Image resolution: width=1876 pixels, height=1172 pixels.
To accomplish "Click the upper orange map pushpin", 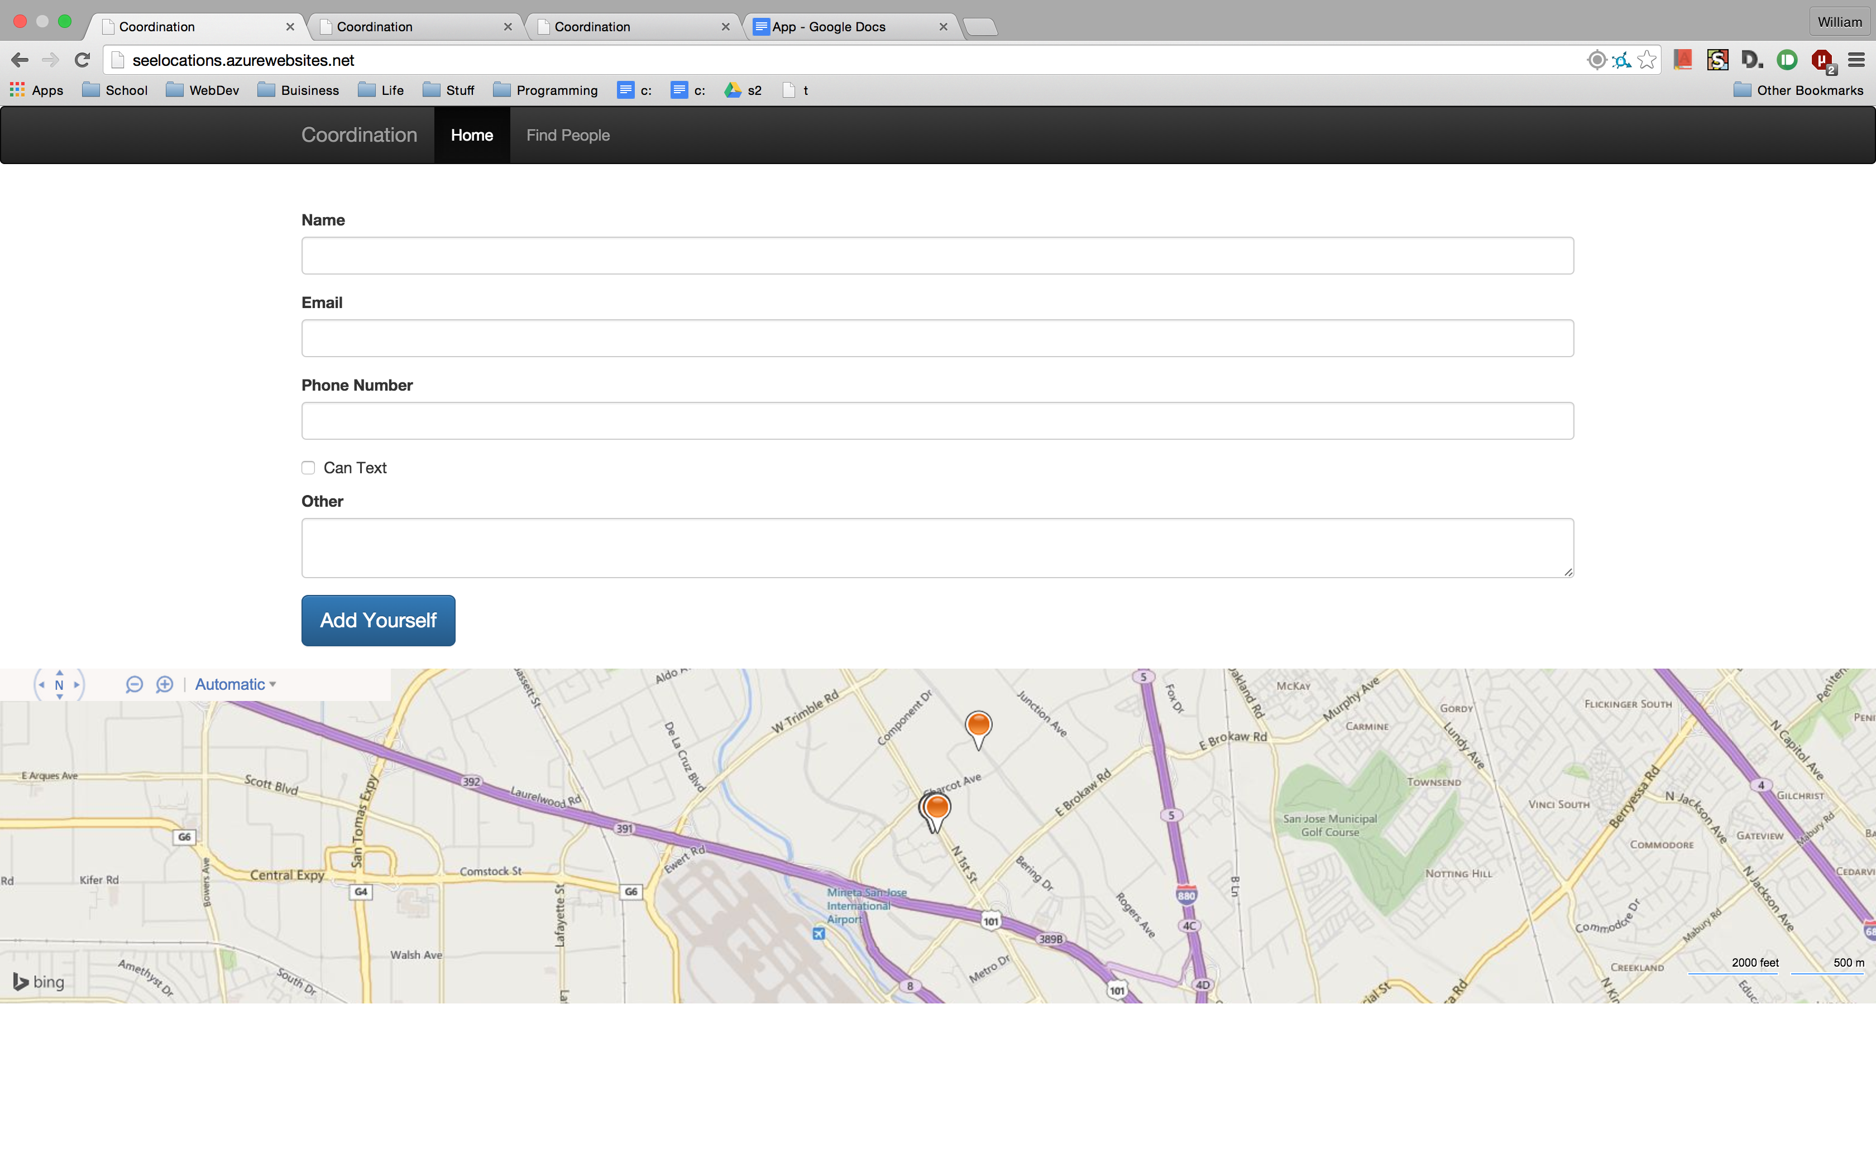I will click(978, 726).
